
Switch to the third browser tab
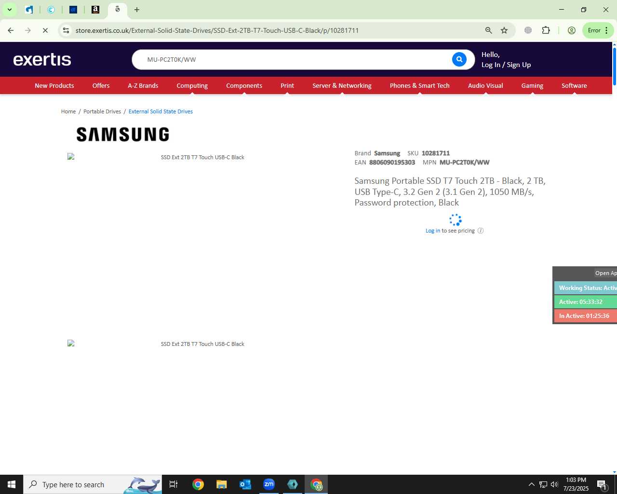(73, 10)
